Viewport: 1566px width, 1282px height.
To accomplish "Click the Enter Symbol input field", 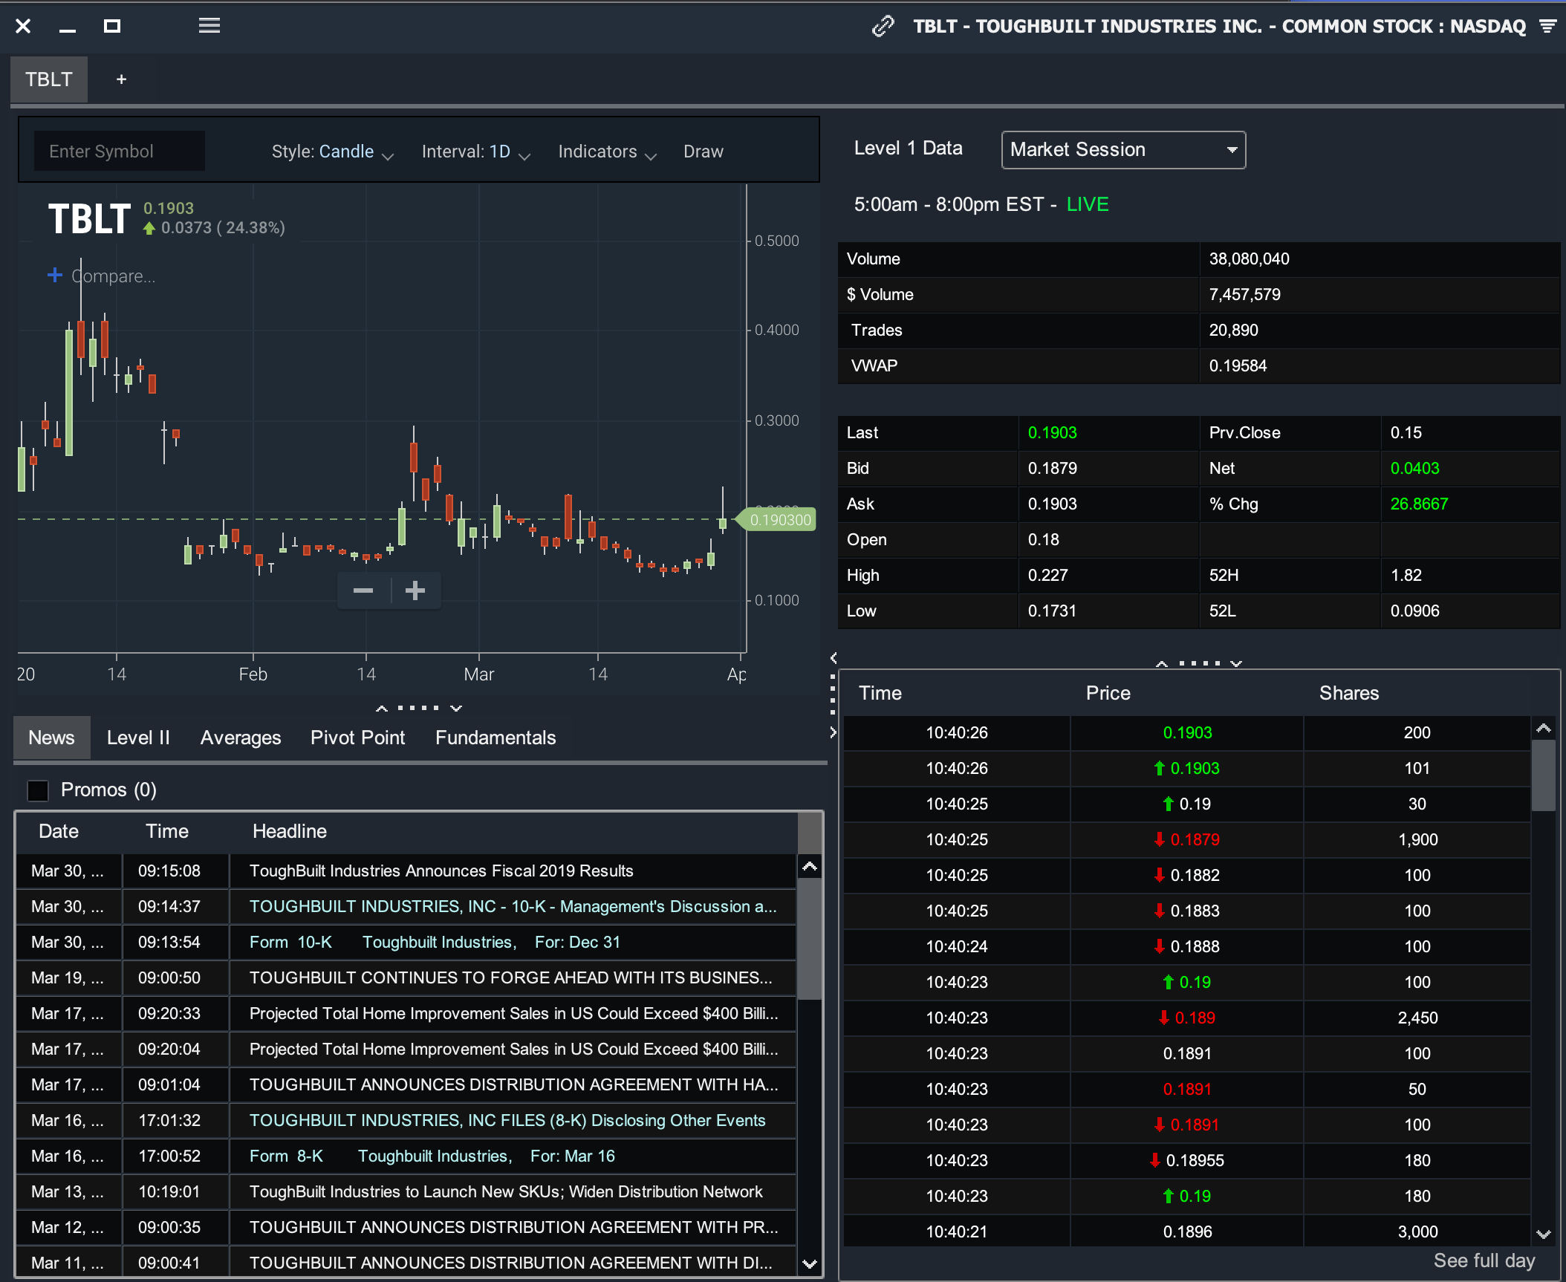I will [120, 152].
